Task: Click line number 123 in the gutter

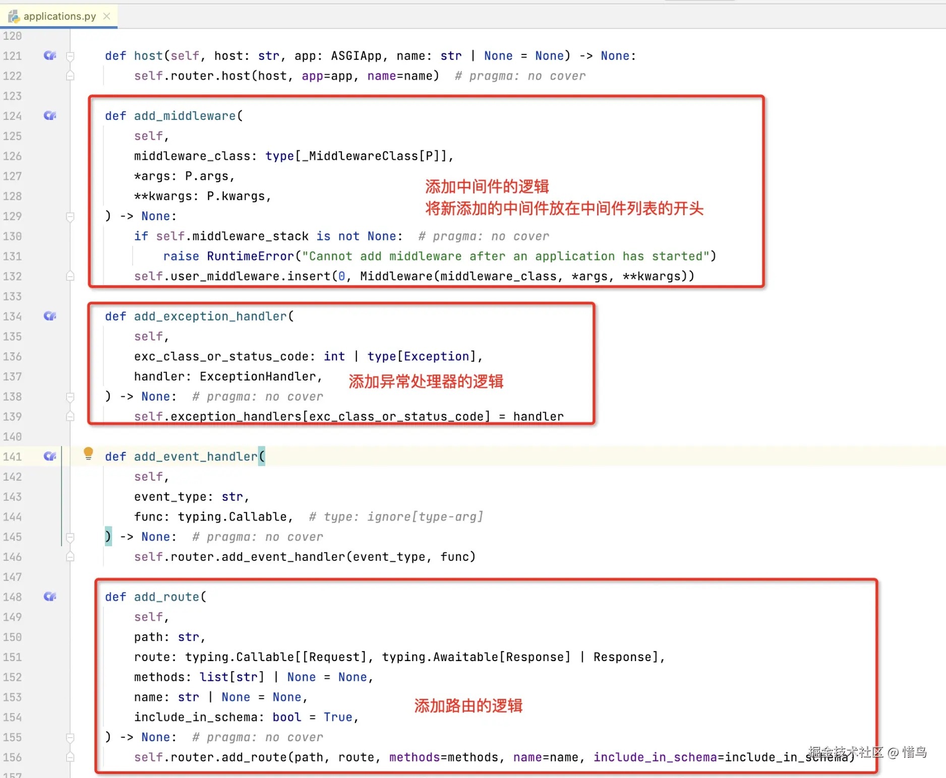Action: point(12,96)
